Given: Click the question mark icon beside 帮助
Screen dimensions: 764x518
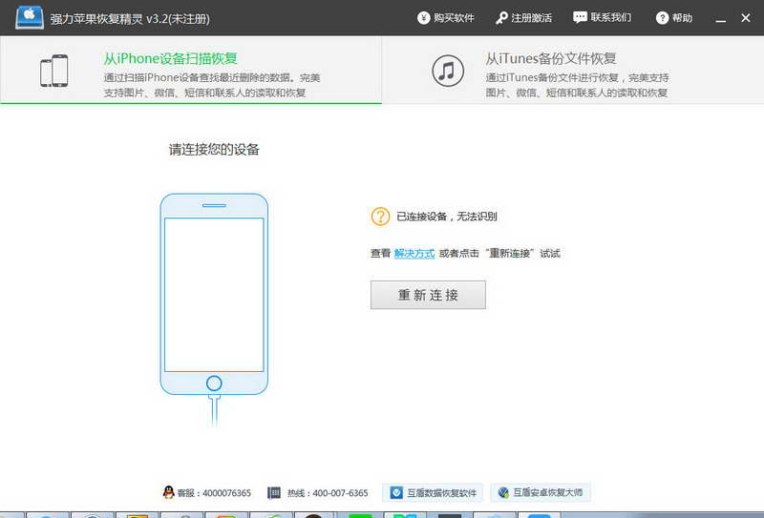Looking at the screenshot, I should pos(662,18).
